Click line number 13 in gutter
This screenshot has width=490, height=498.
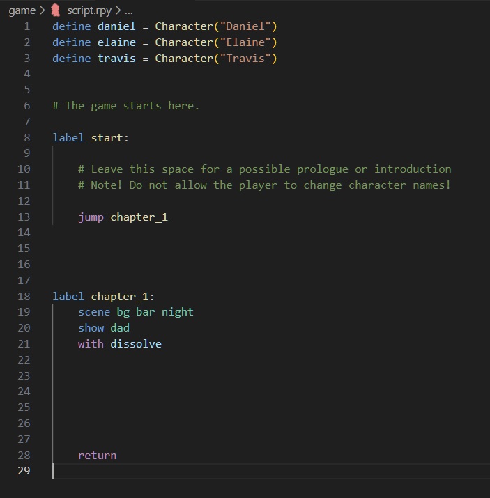[24, 217]
